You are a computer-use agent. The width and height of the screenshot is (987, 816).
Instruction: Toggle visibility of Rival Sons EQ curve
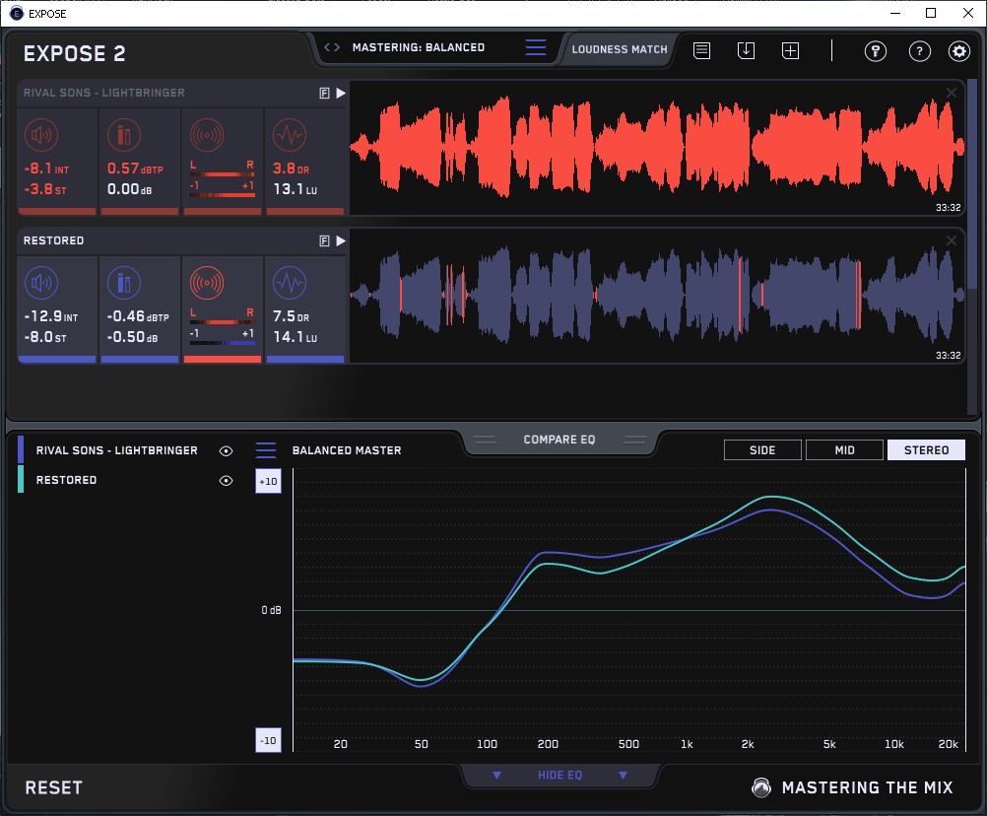tap(227, 450)
